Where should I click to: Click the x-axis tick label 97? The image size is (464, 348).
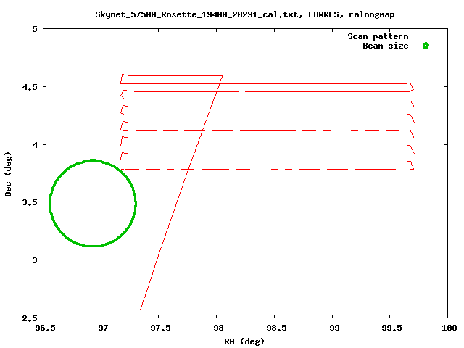coord(103,328)
